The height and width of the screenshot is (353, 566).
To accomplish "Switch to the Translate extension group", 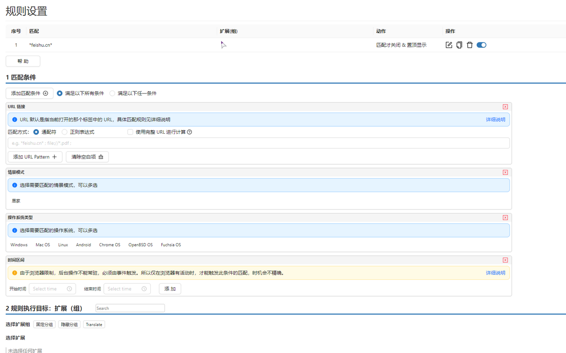I will 94,324.
